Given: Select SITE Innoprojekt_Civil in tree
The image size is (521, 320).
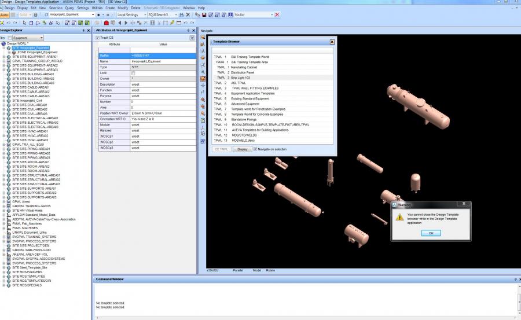Looking at the screenshot, I should pyautogui.click(x=27, y=101).
